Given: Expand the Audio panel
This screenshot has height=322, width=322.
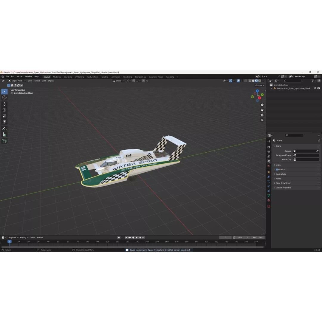Looking at the screenshot, I should (278, 179).
